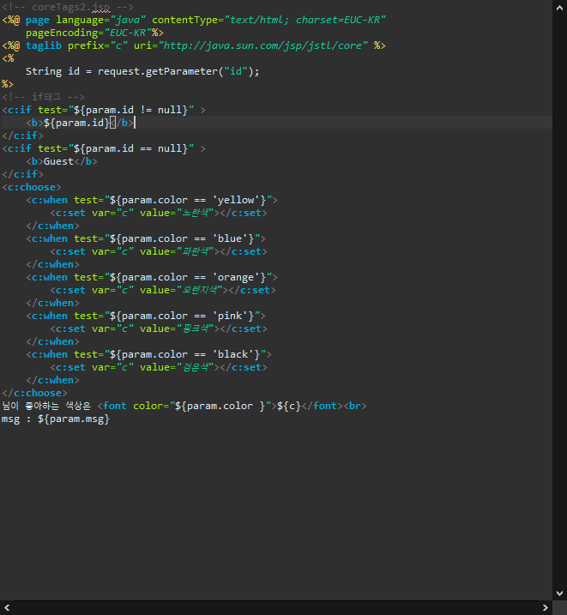Click the scroll right arrow
This screenshot has height=615, width=567.
tap(545, 607)
